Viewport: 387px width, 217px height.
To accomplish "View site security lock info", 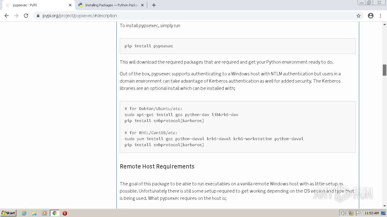I will pyautogui.click(x=38, y=16).
